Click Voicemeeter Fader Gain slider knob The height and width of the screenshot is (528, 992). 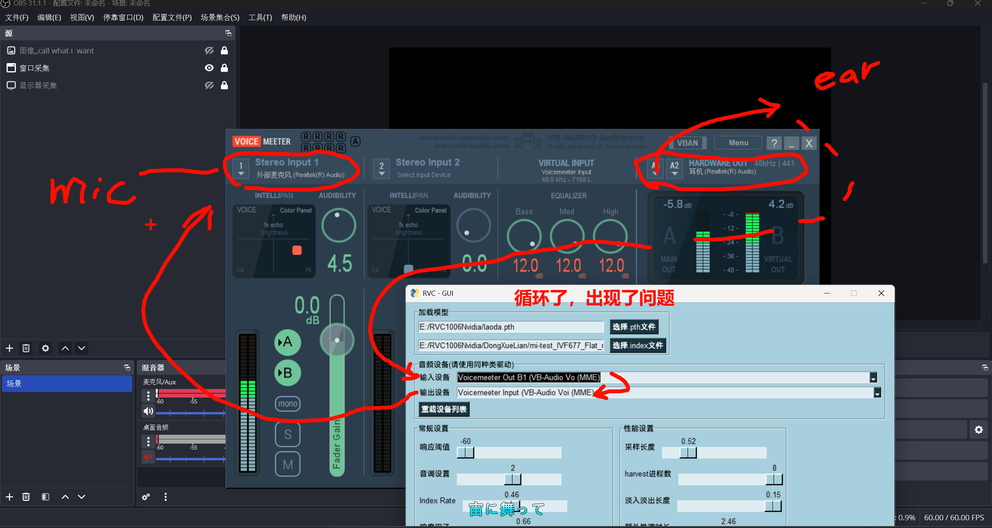[x=337, y=340]
